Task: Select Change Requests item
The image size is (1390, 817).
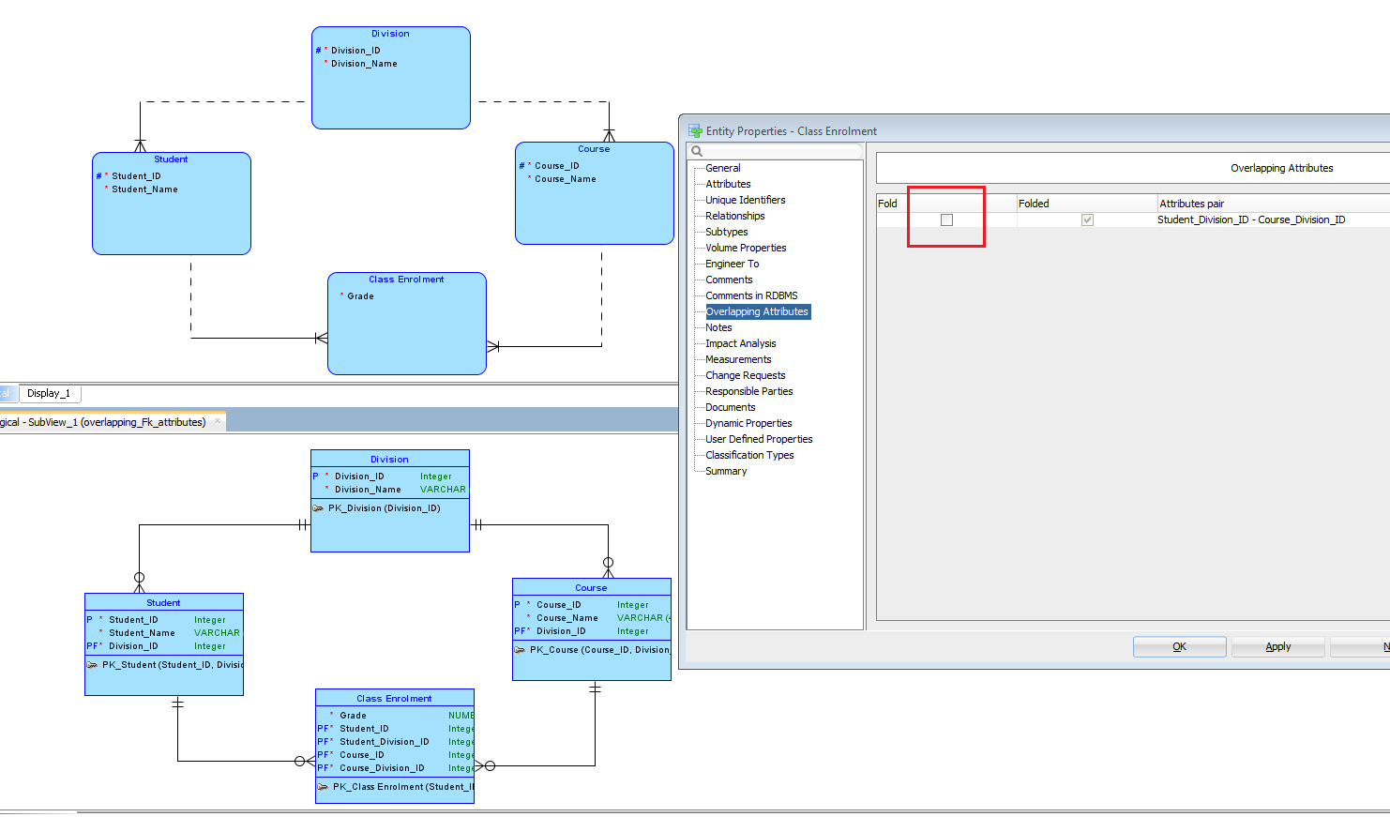Action: [746, 375]
